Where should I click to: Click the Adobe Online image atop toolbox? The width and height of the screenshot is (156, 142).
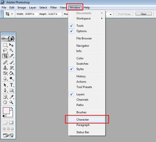(8, 38)
